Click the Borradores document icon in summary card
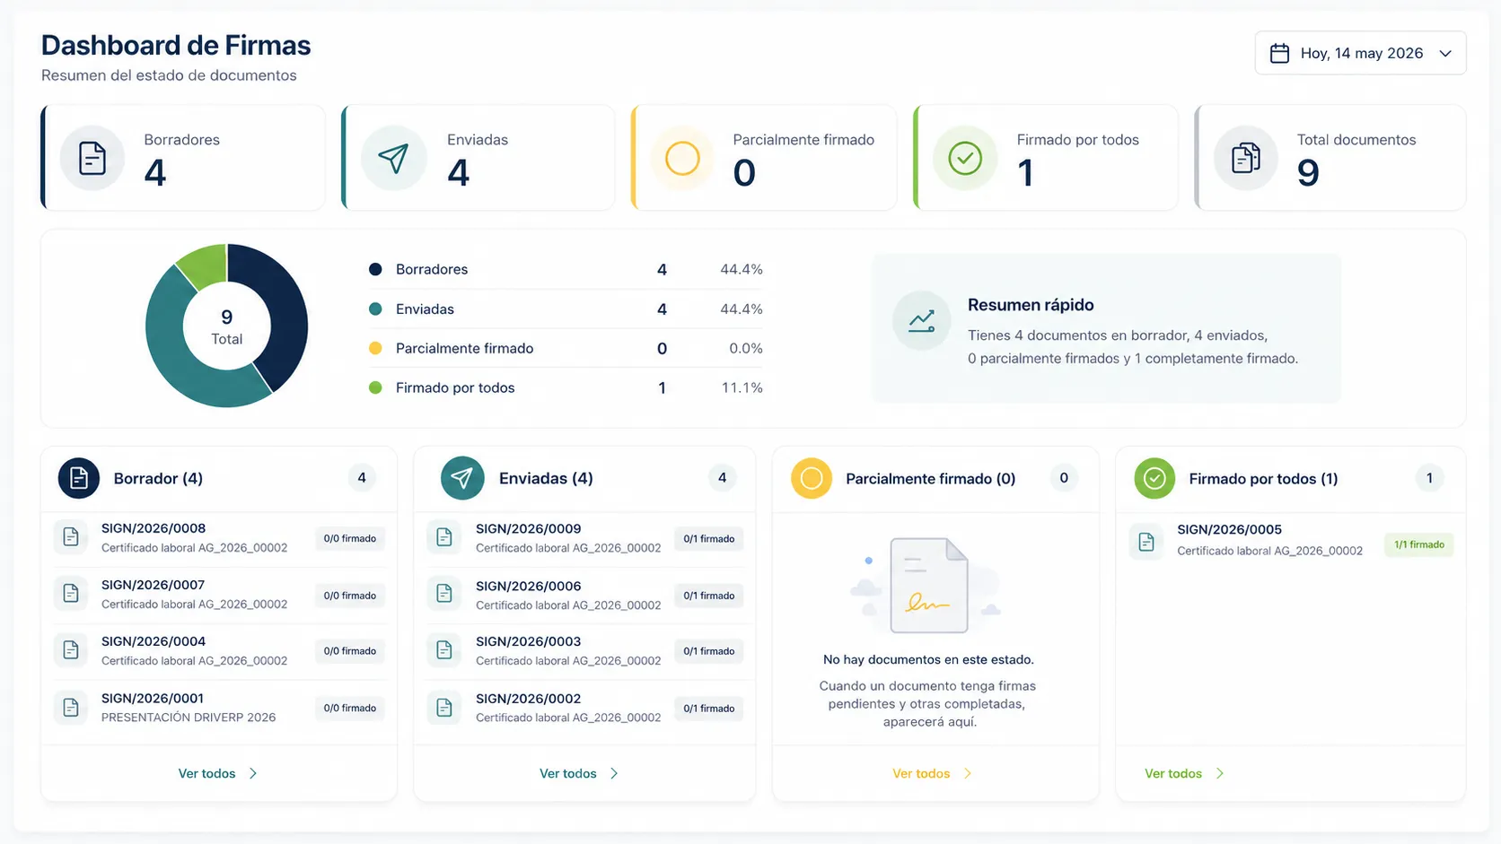 click(92, 159)
